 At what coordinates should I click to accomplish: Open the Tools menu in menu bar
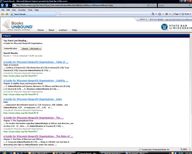30,10
